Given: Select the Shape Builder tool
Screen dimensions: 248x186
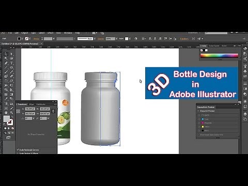Looking at the screenshot, I should 6,90.
